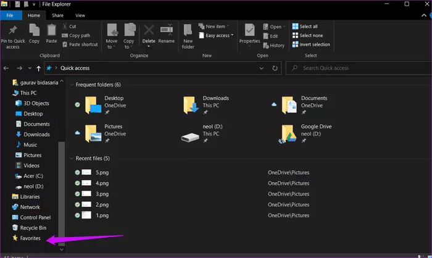This screenshot has height=258, width=432.
Task: Open Downloads in the sidebar tree
Action: click(x=33, y=135)
